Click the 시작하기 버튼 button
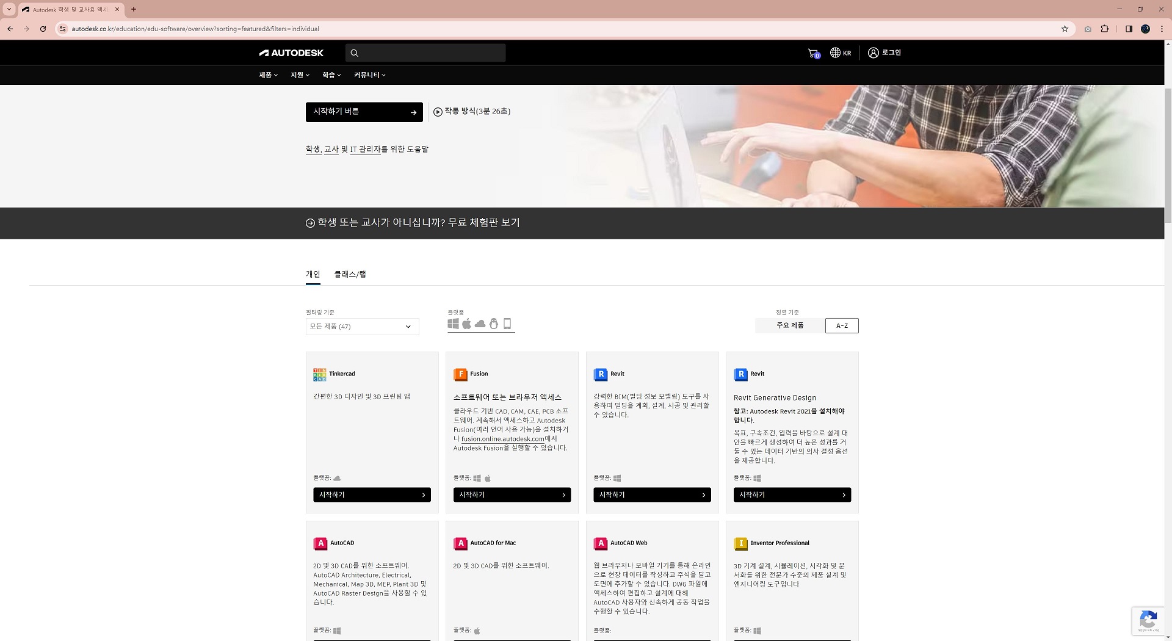This screenshot has width=1172, height=641. (364, 112)
